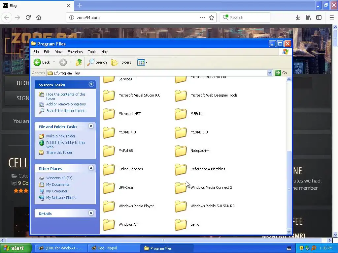Open the Views icon in Explorer toolbar
The image size is (338, 253).
click(x=141, y=62)
